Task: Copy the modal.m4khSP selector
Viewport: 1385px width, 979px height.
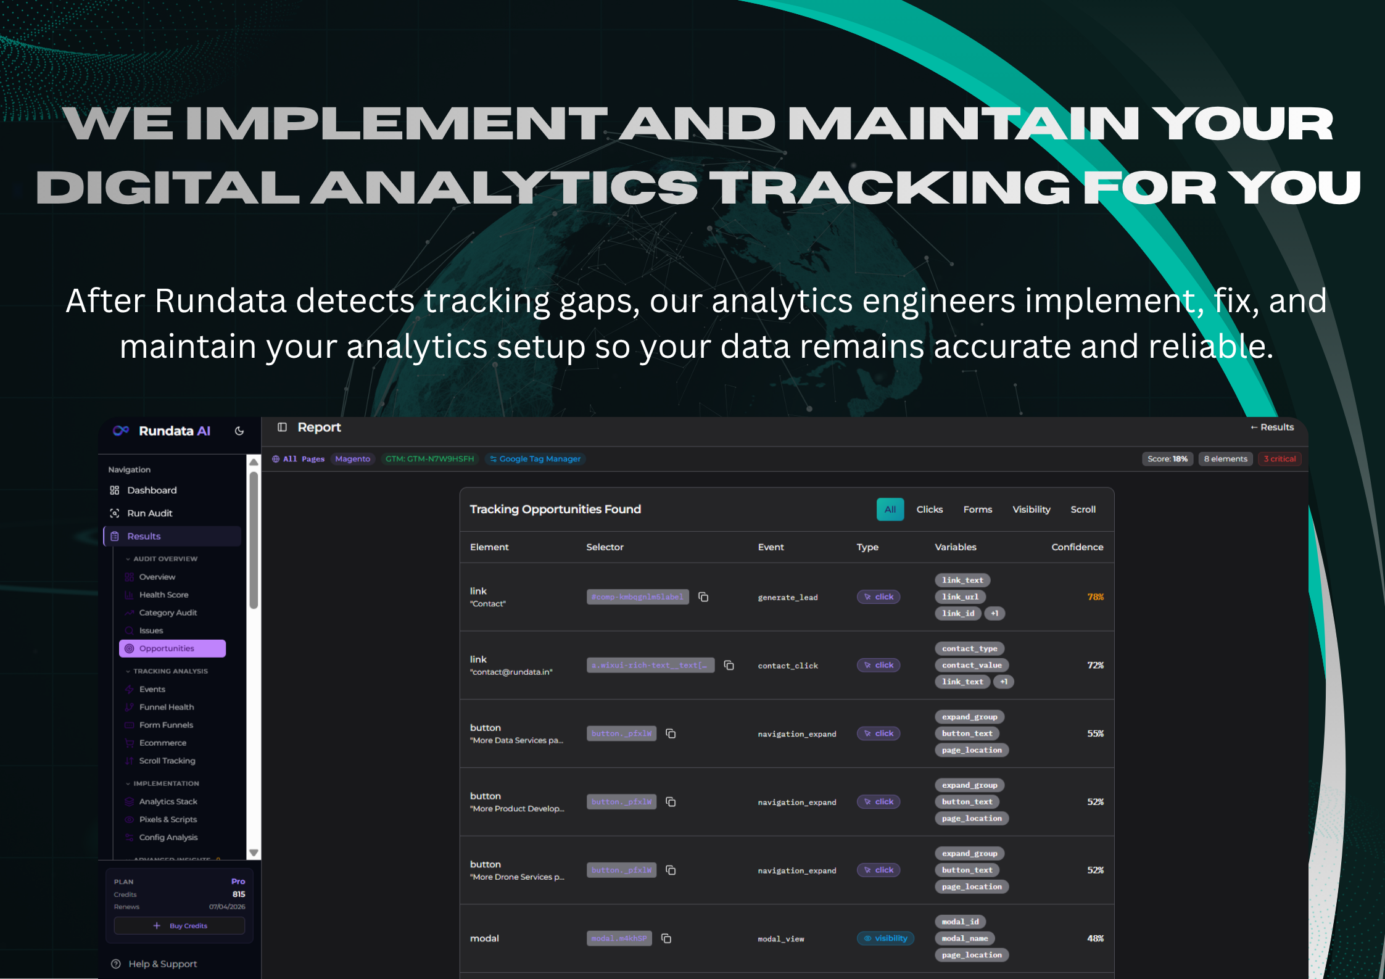Action: pyautogui.click(x=666, y=939)
